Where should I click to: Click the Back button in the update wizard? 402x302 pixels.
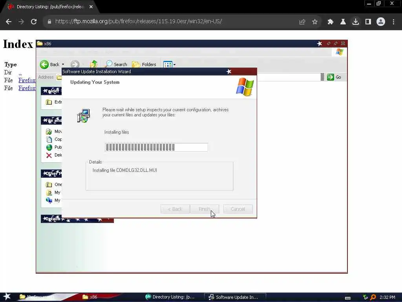click(x=175, y=209)
